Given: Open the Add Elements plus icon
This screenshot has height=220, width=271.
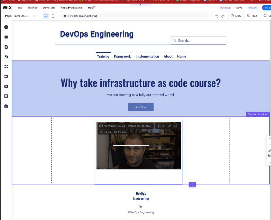Looking at the screenshot, I should pos(6,27).
